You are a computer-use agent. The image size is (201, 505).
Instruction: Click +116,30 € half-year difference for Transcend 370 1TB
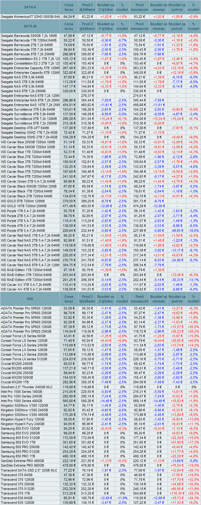click(177, 493)
